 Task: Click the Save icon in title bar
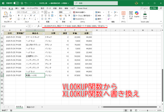coord(22,3)
